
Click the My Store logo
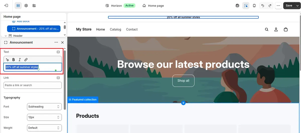(84, 29)
